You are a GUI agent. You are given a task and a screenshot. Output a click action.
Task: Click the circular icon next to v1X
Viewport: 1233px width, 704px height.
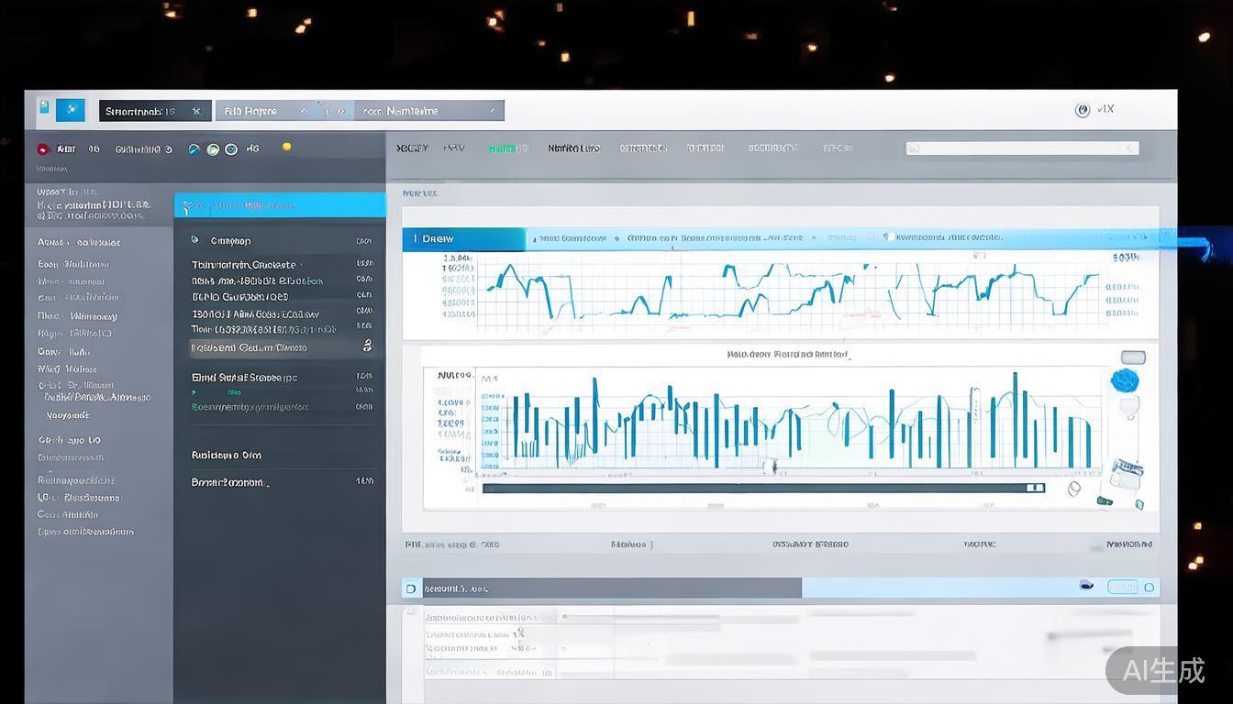pos(1082,110)
